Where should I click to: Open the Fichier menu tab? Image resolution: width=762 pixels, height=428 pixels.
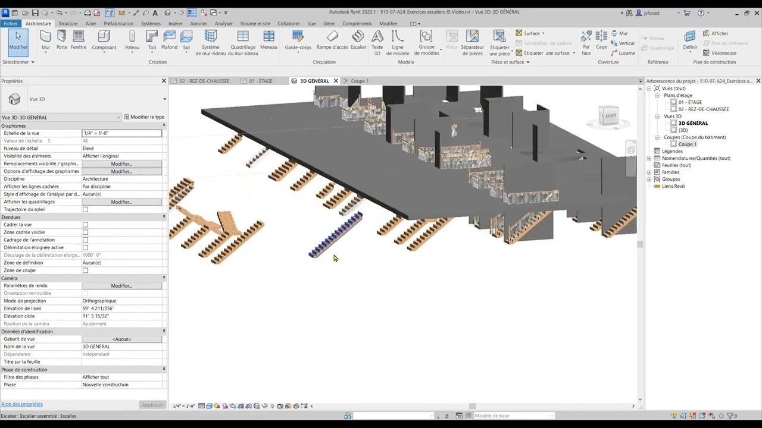(11, 24)
